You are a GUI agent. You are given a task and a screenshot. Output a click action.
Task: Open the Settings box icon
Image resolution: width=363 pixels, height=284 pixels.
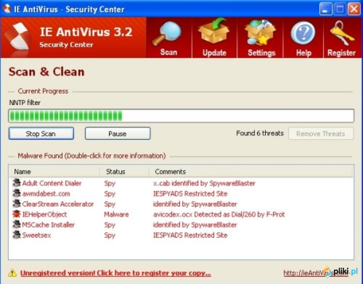[260, 32]
